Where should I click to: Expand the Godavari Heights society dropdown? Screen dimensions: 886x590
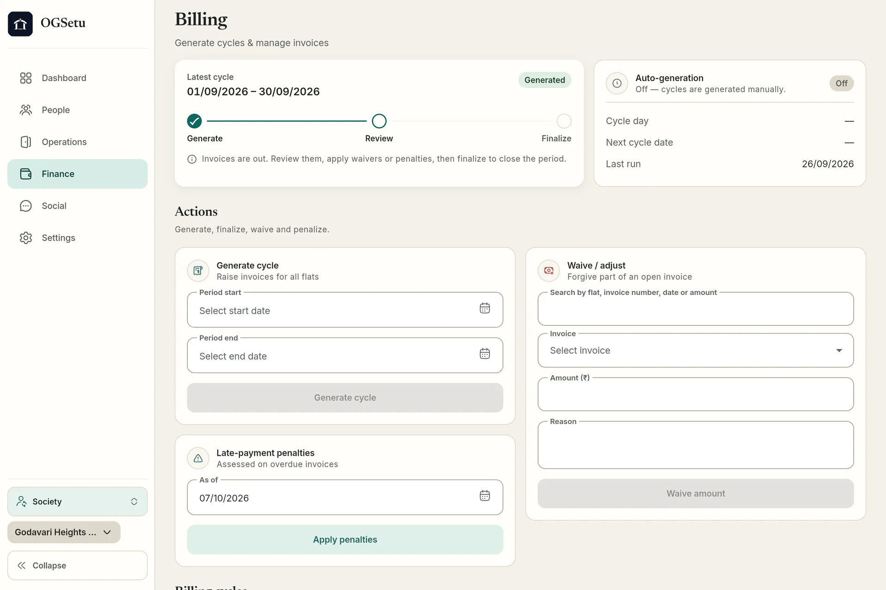(64, 532)
